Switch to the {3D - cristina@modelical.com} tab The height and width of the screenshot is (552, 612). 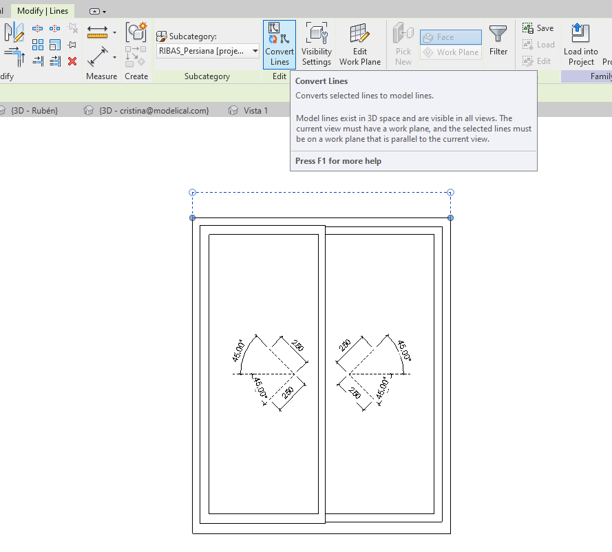(147, 110)
